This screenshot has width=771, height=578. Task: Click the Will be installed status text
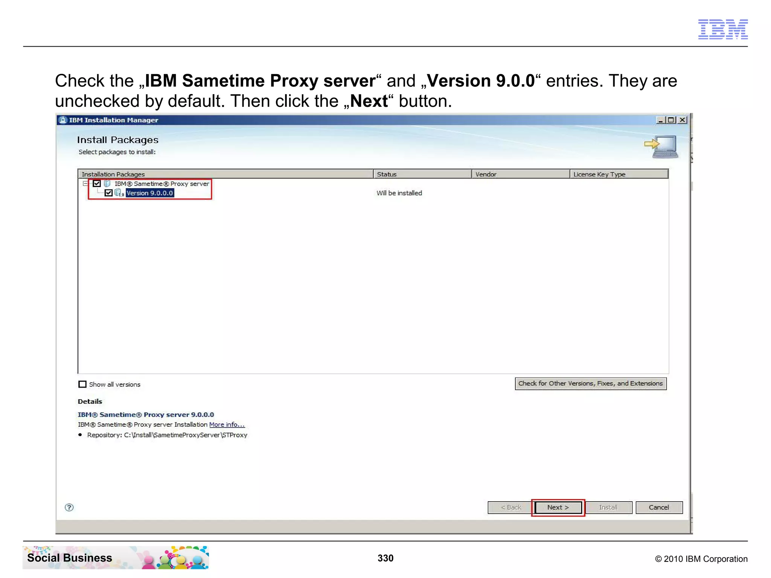click(399, 193)
